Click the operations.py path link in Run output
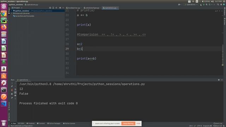Viewport: 226px width, 127px height. point(99,84)
